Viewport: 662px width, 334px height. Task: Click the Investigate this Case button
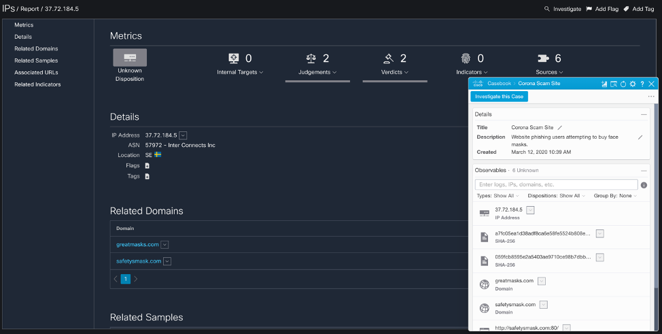pyautogui.click(x=499, y=97)
